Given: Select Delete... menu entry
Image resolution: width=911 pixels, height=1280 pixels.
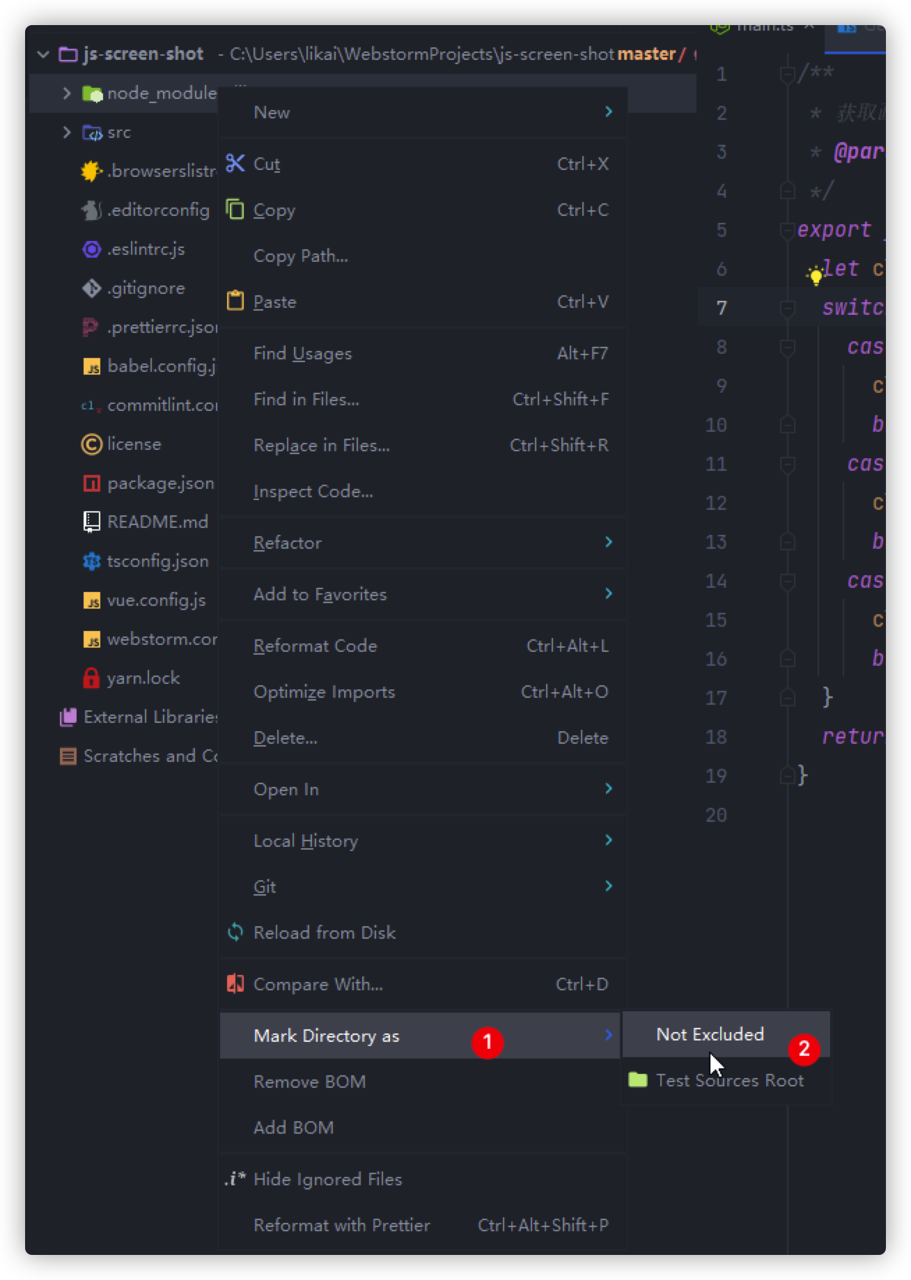Looking at the screenshot, I should pos(423,737).
